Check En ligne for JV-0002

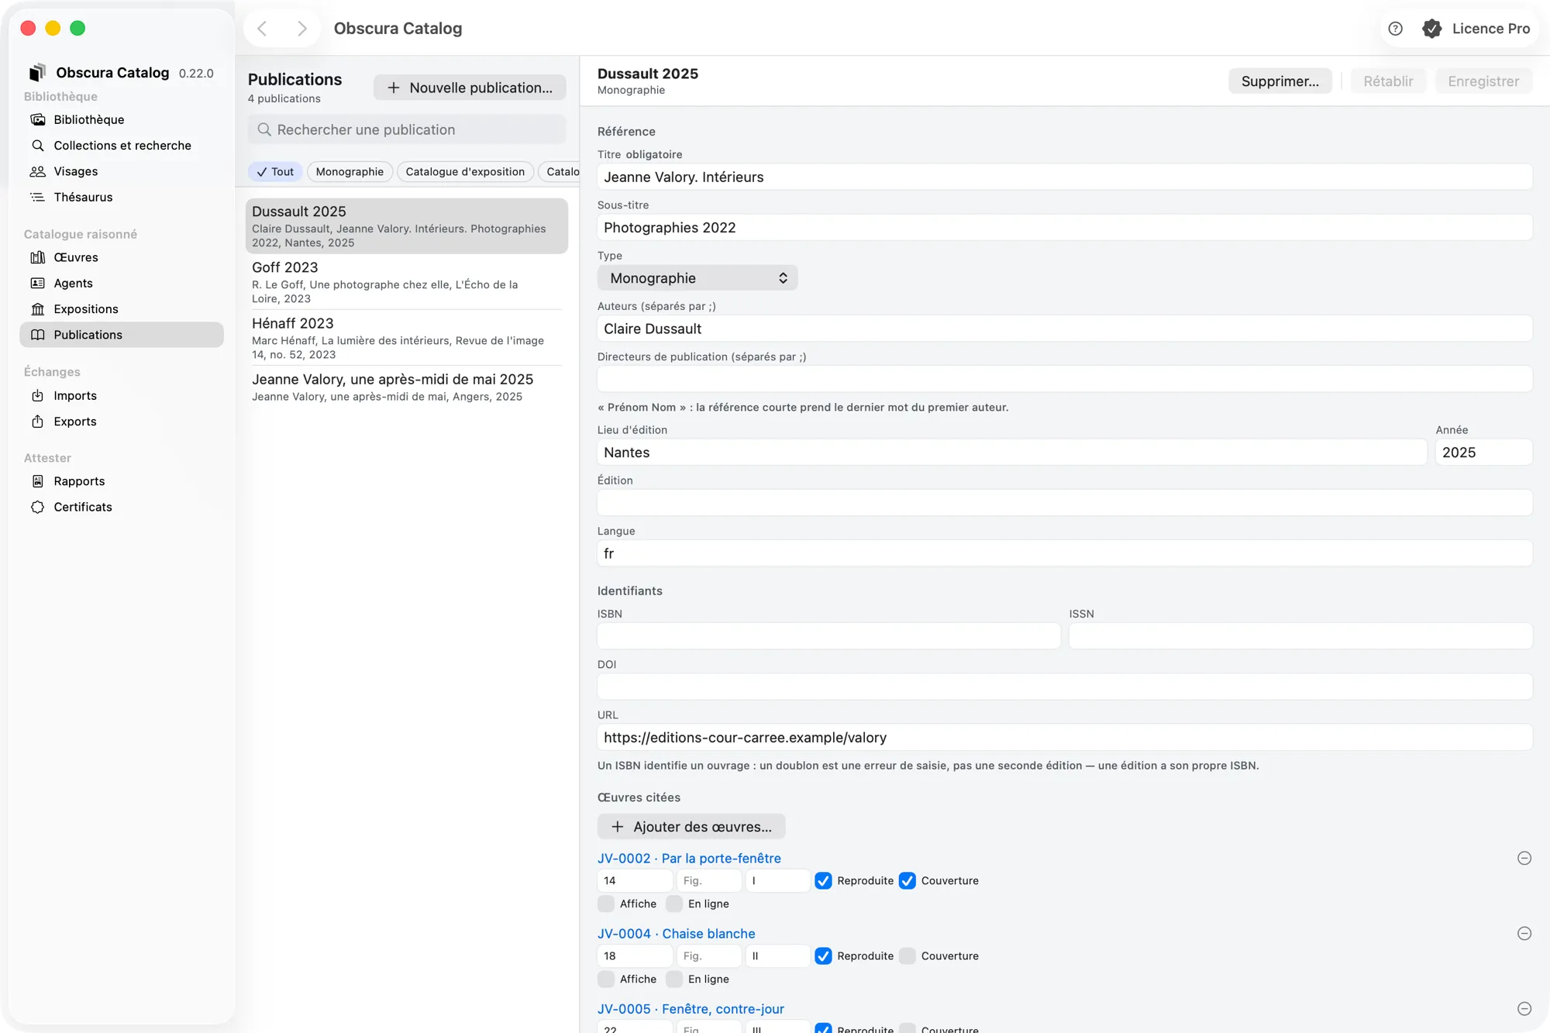point(674,904)
